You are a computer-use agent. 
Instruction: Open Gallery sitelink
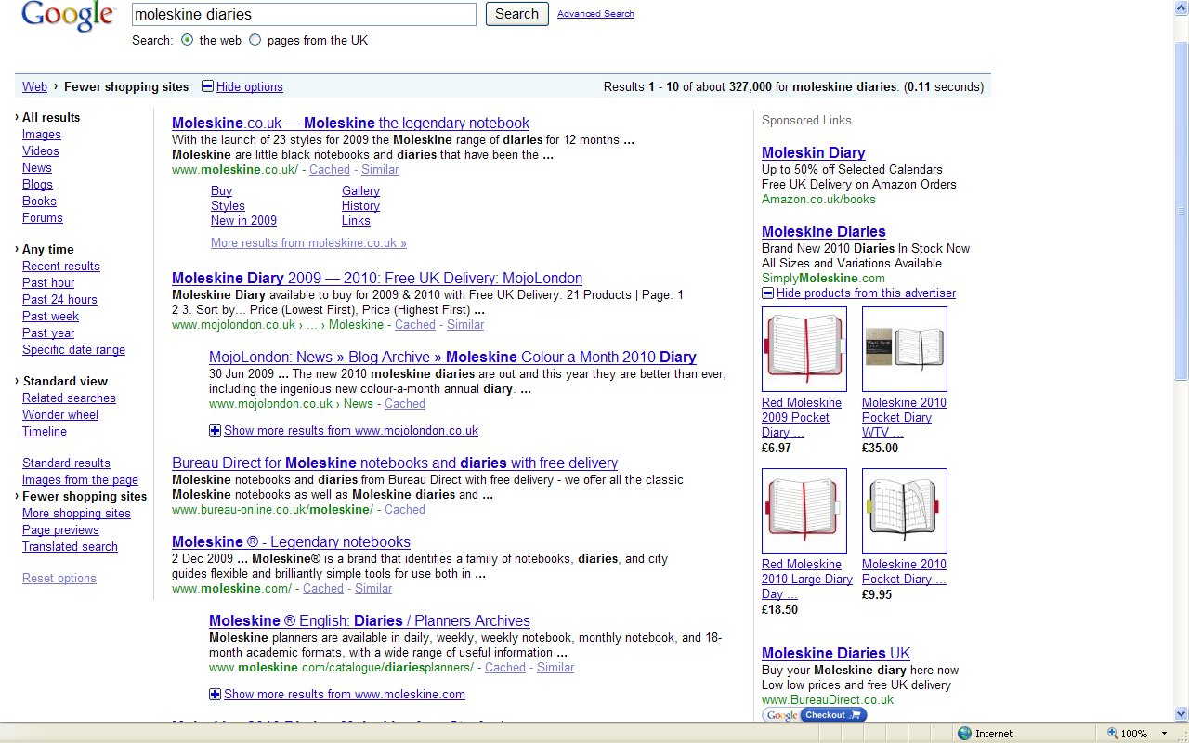click(x=360, y=190)
